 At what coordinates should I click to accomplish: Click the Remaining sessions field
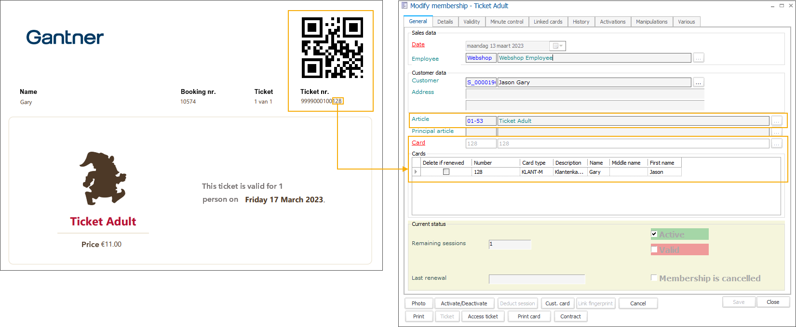pos(510,244)
